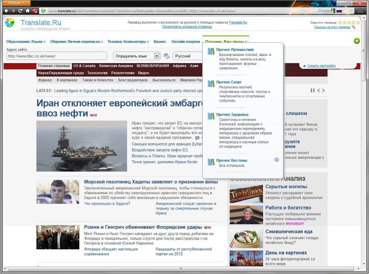Viewport: 369px width, 274px height.
Task: Rate translation with the fifth star
Action: tap(358, 22)
